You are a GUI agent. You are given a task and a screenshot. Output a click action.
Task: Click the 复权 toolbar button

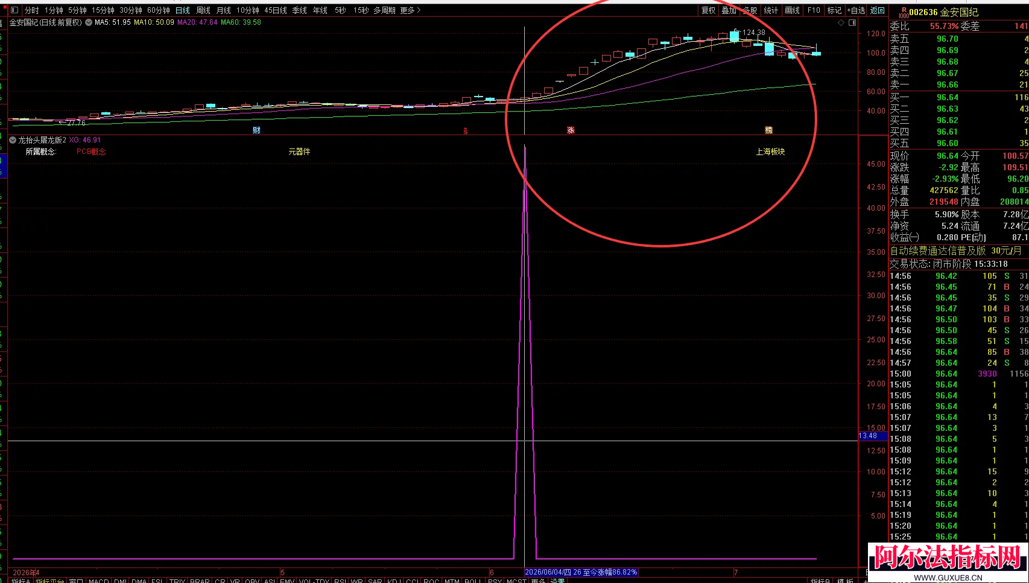708,10
